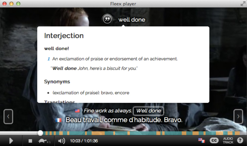Stop the video playback
This screenshot has height=146, width=247.
[30, 141]
